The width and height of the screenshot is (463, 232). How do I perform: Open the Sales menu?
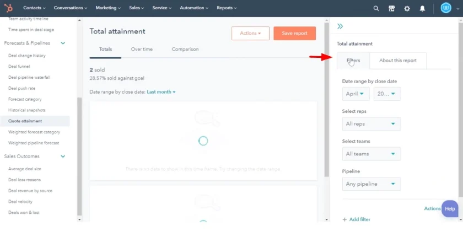[137, 8]
